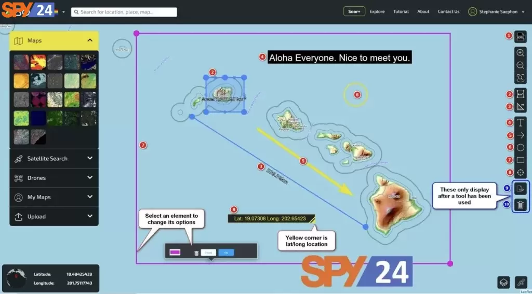Viewport: 532px width, 294px height.
Task: Click the satellite icon at bottom right
Action: tap(521, 282)
